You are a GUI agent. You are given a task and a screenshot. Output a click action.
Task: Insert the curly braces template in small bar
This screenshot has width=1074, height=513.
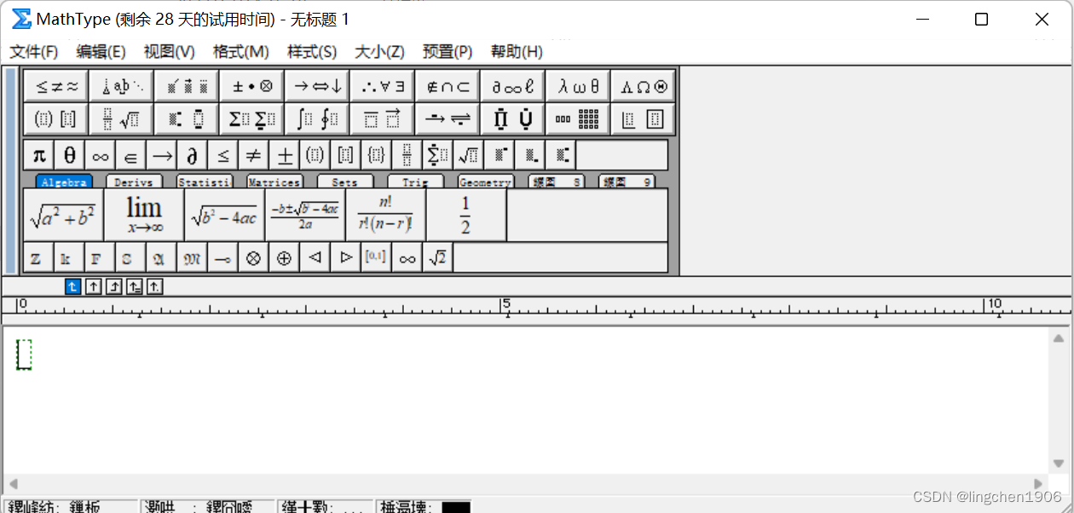pos(376,155)
